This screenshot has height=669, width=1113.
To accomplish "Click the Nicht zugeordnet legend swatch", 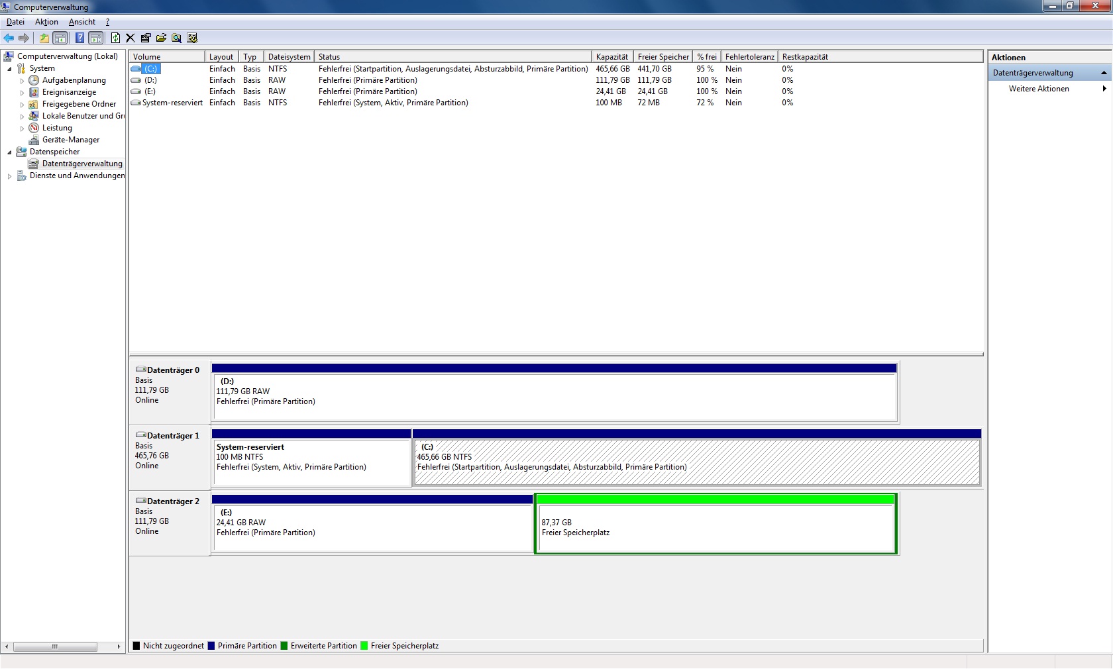I will [x=136, y=646].
